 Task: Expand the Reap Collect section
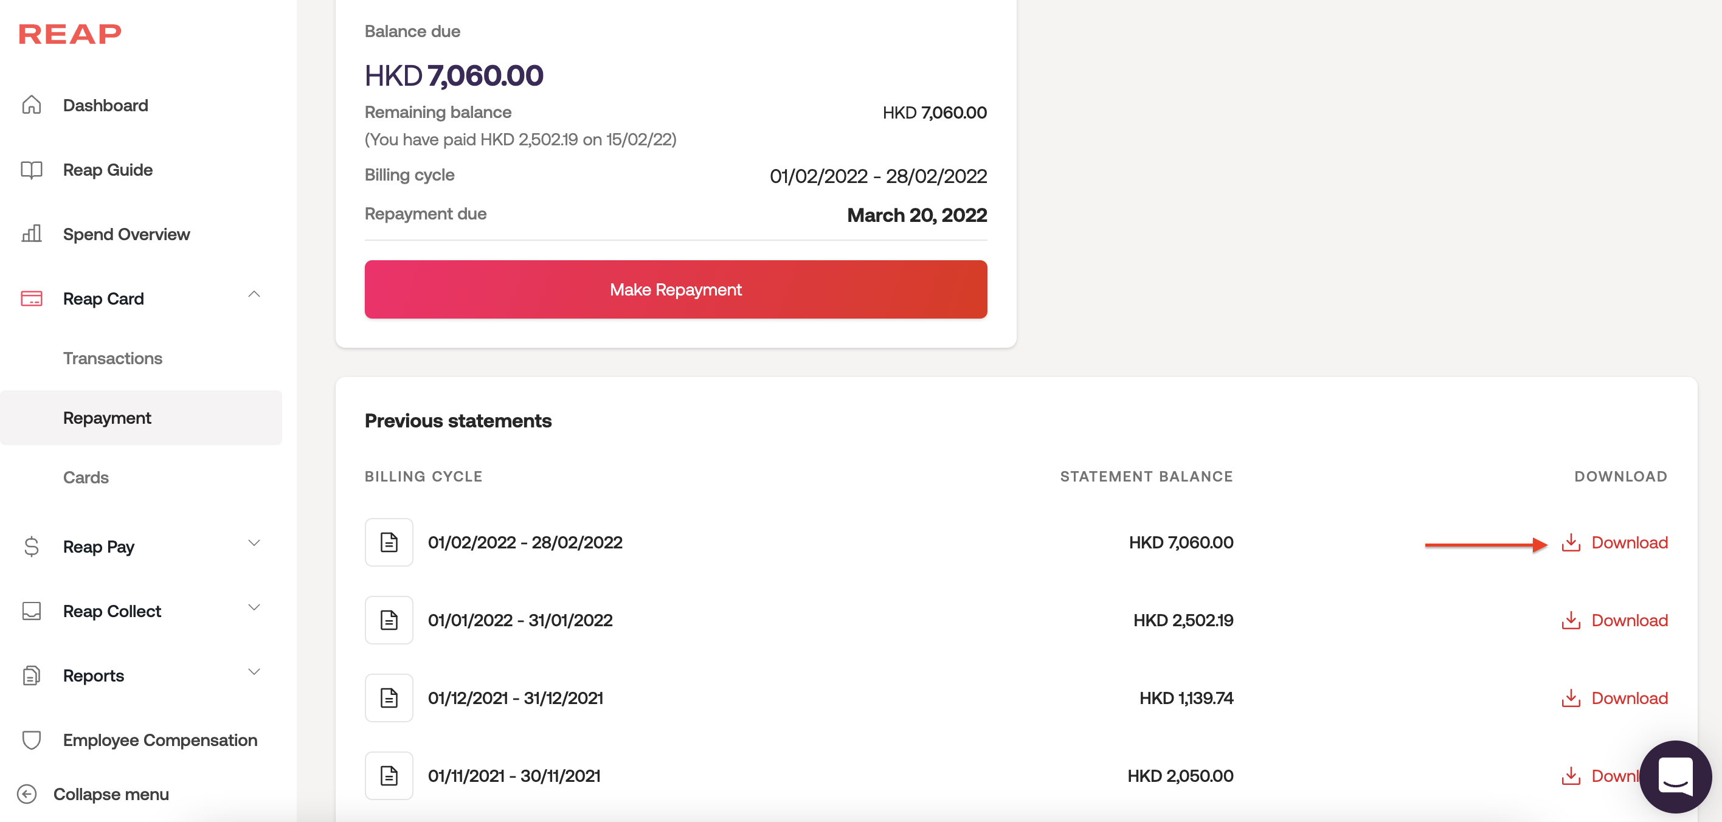click(x=254, y=607)
